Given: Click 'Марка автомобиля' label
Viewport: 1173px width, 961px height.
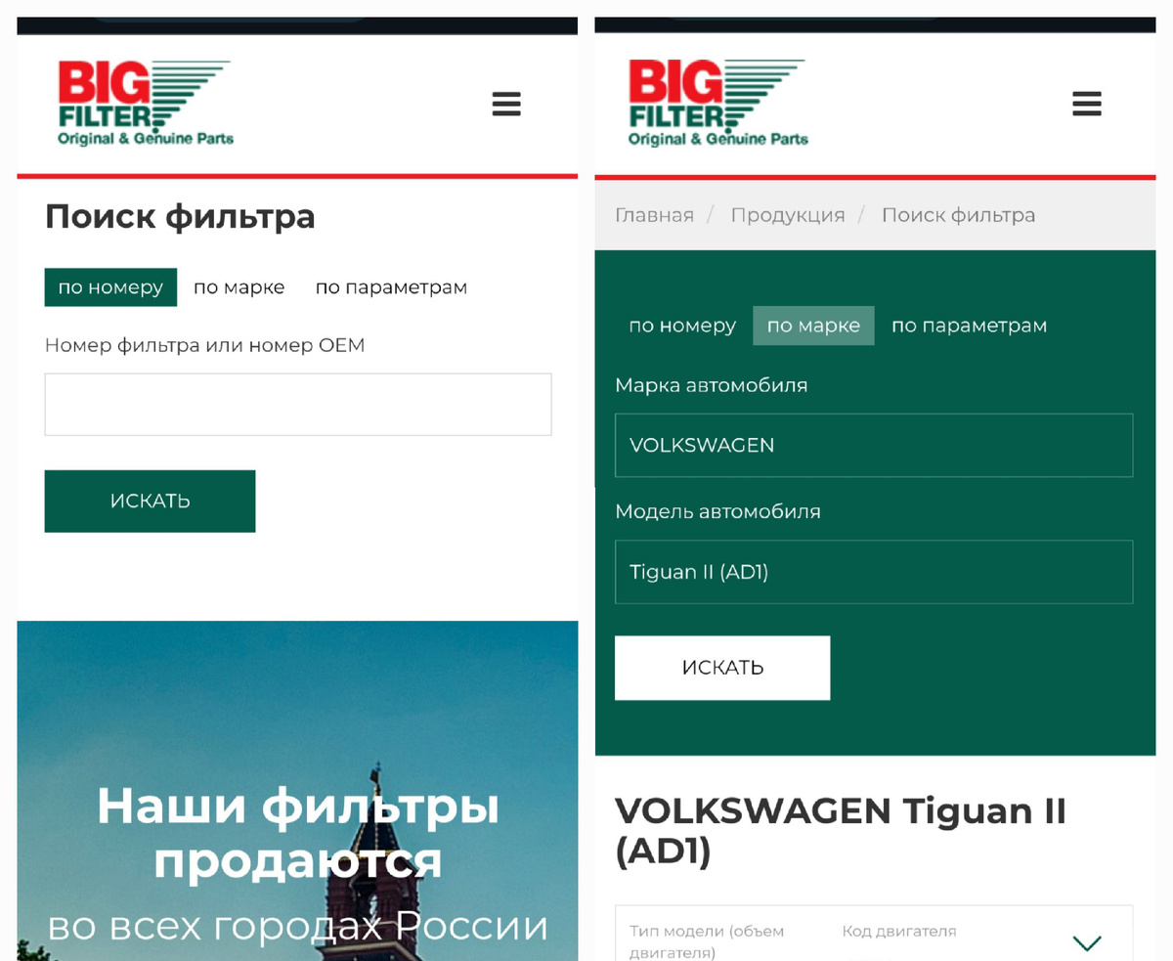Looking at the screenshot, I should pyautogui.click(x=711, y=385).
